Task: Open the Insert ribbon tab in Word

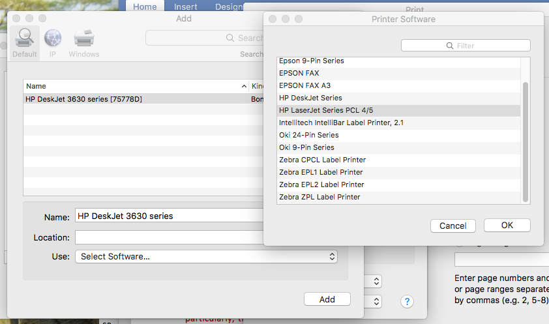Action: [185, 7]
